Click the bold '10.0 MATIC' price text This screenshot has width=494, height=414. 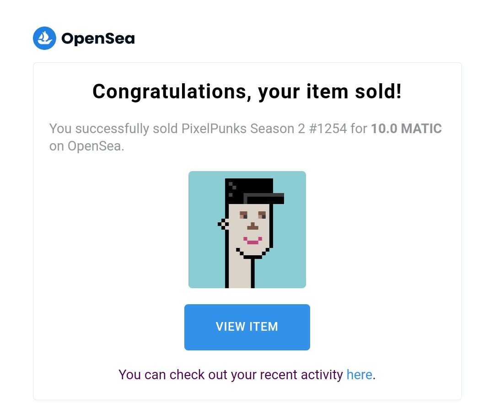(x=407, y=129)
